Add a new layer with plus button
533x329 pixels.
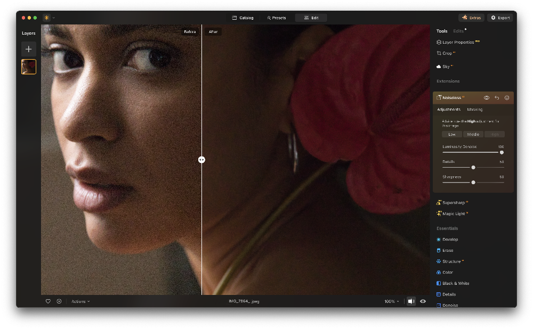[29, 49]
